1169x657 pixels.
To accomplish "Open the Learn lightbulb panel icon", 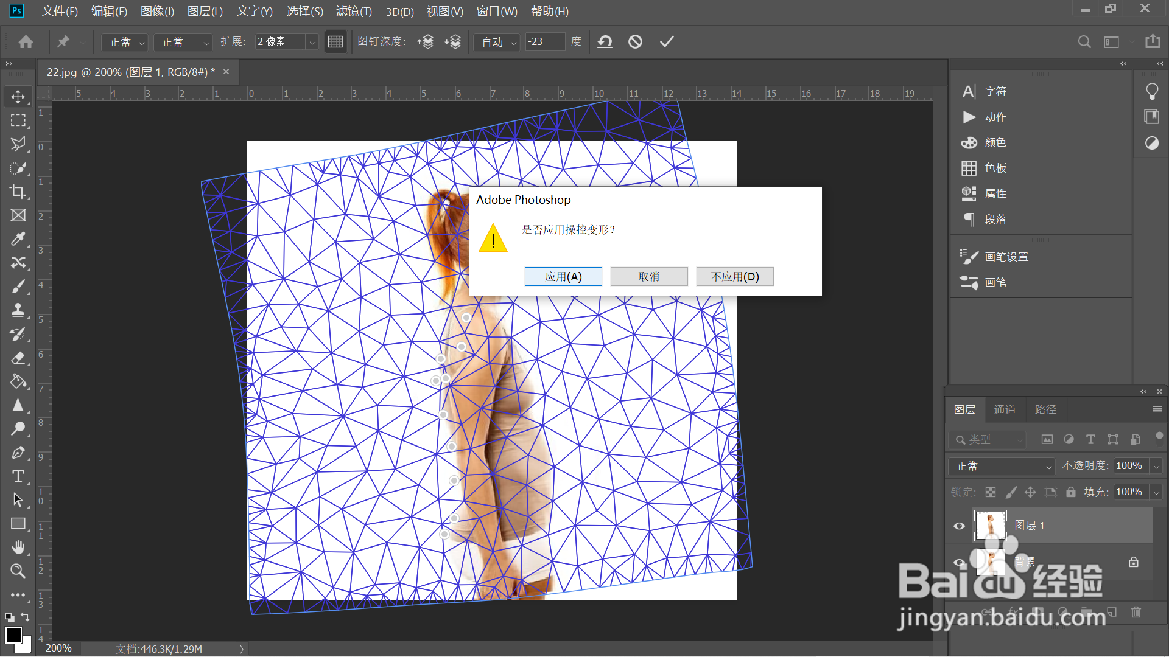I will (1152, 91).
